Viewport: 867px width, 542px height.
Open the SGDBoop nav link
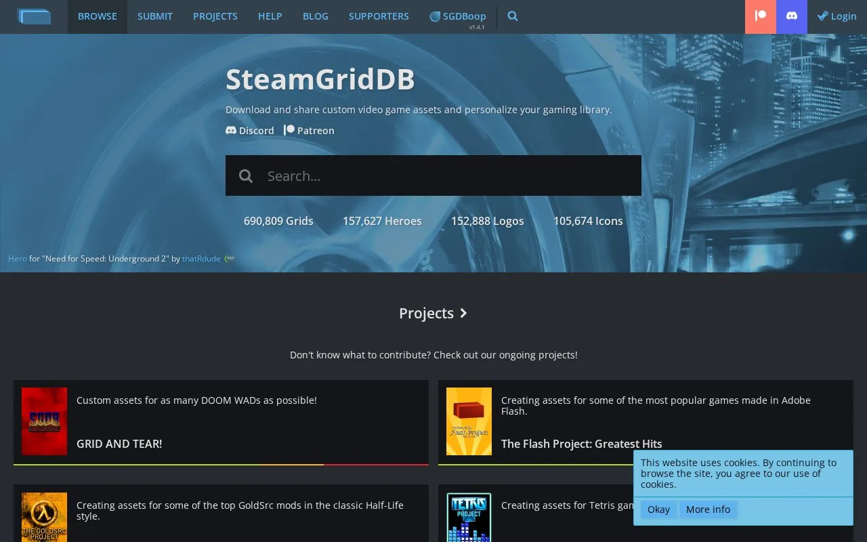click(458, 16)
